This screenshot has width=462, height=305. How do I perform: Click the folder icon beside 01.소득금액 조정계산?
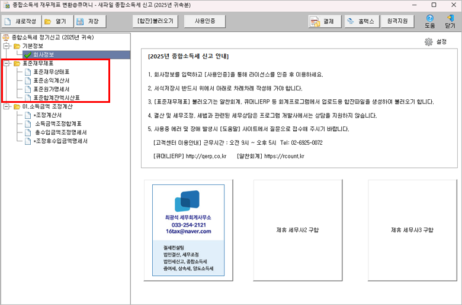(17, 106)
